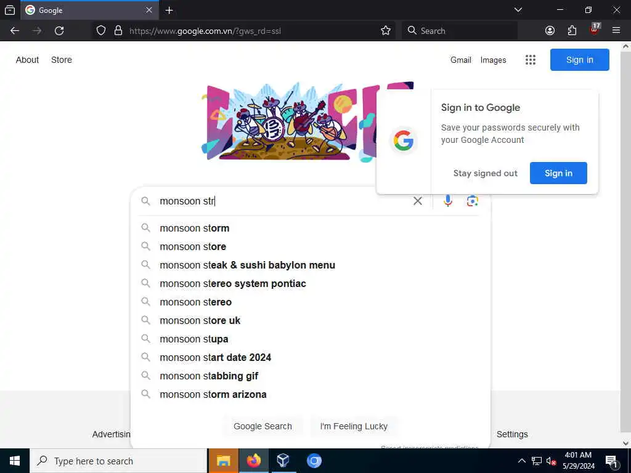Close the Google tab
This screenshot has width=631, height=473.
(x=149, y=10)
